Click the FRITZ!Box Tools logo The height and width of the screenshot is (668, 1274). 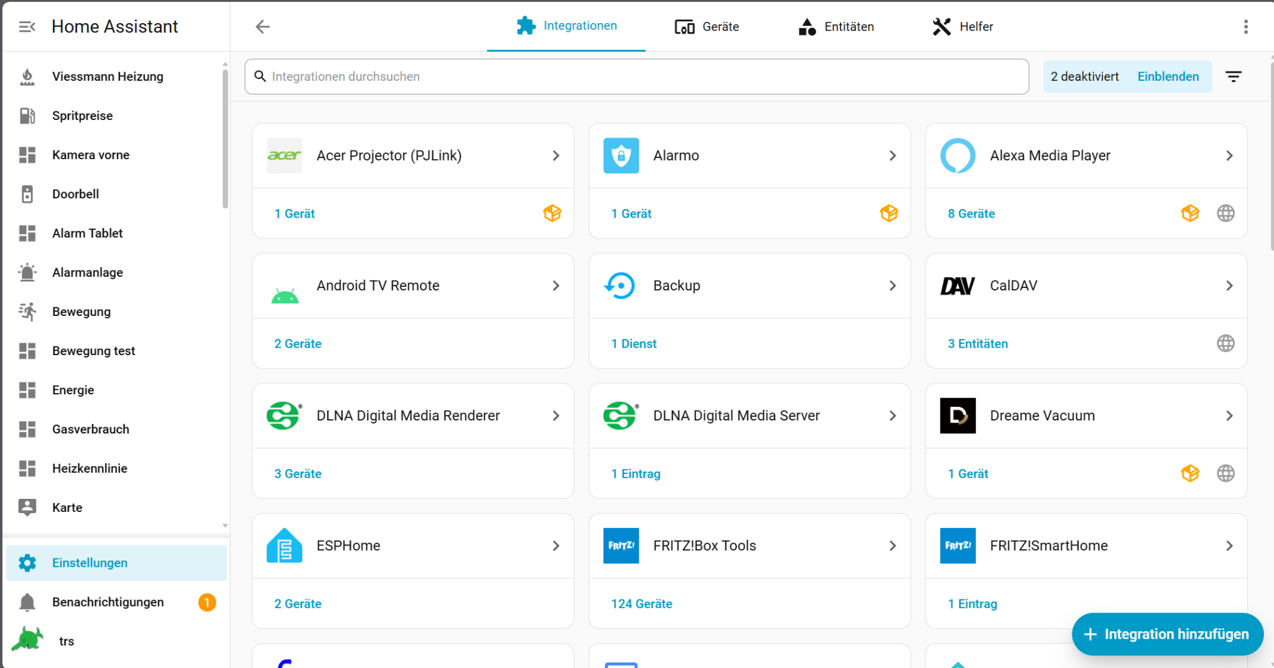(x=621, y=545)
